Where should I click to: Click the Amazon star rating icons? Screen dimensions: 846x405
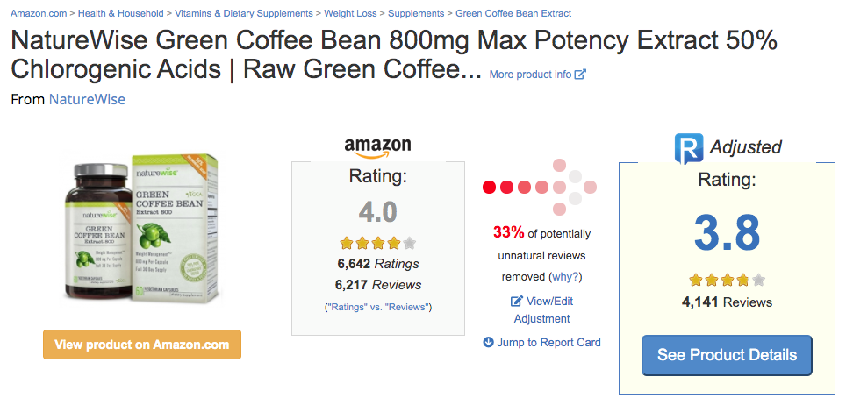click(x=377, y=244)
